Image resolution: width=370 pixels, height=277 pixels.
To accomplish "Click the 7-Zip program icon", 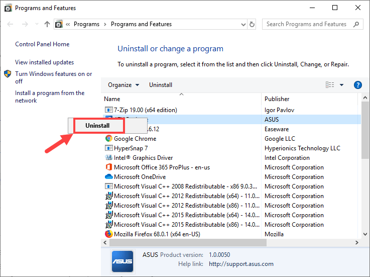I will [108, 110].
